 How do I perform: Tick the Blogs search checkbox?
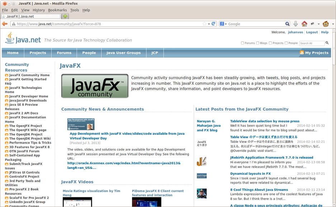pyautogui.click(x=257, y=43)
